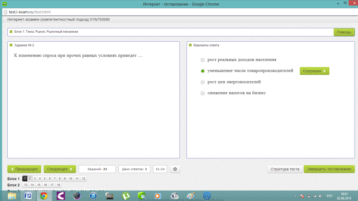Click Следующее in the bottom navigation bar

tap(60, 169)
